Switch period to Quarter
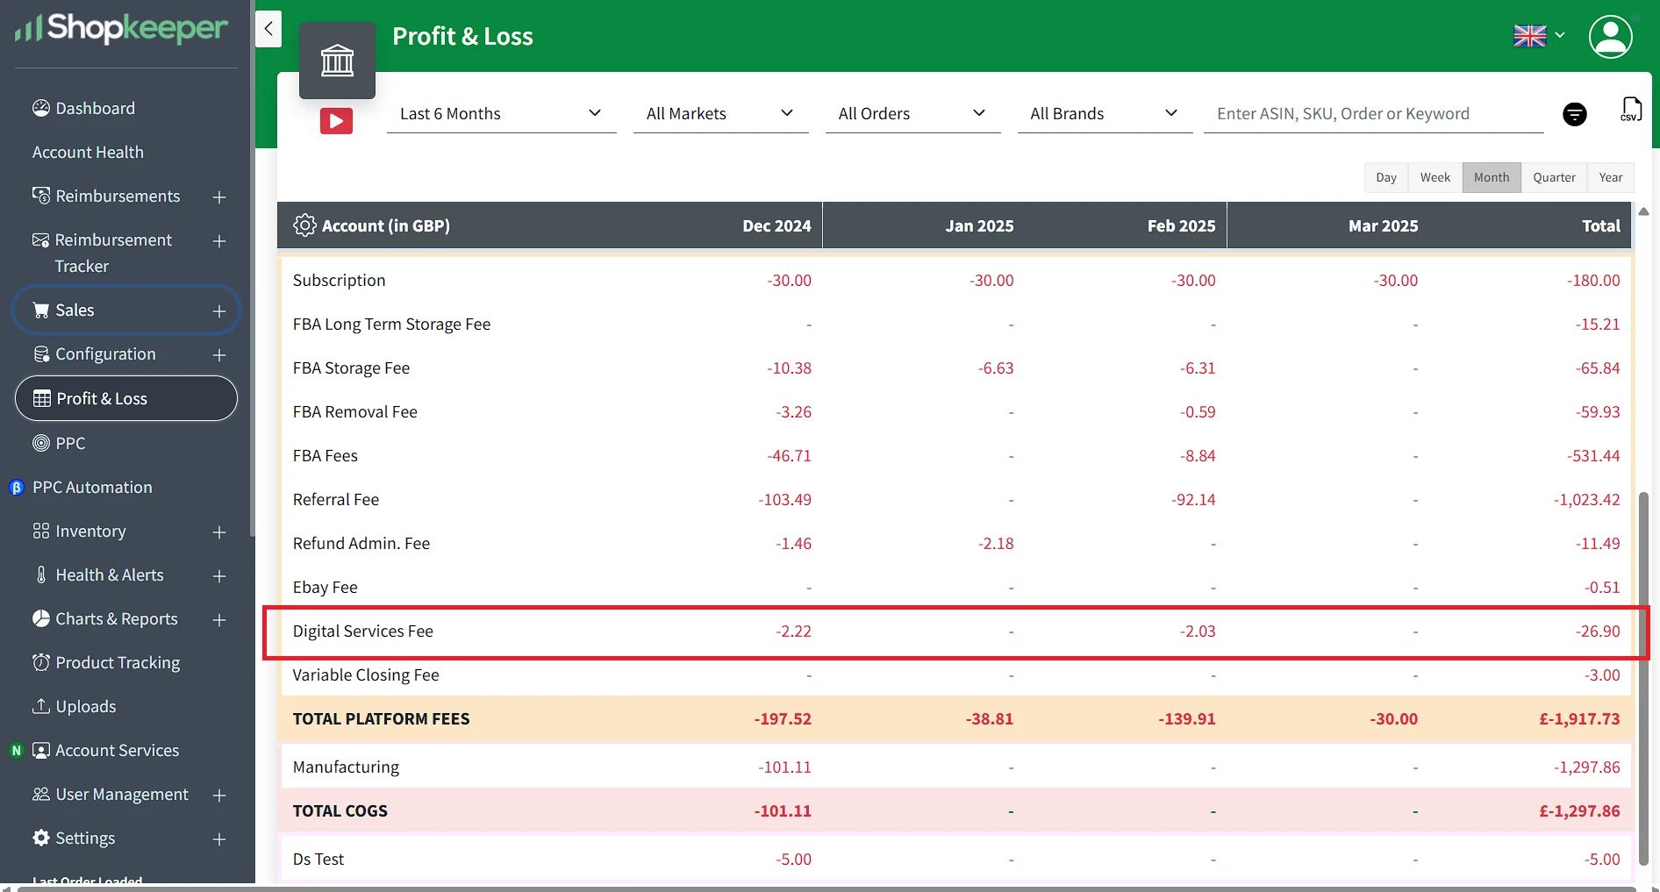 point(1555,177)
